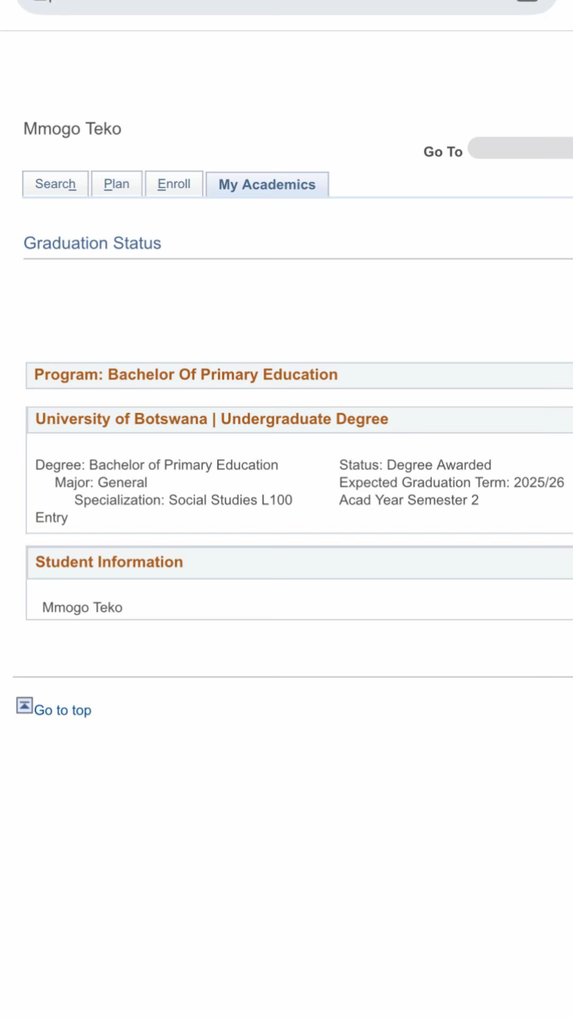The image size is (573, 1018).
Task: Expand the Go To dropdown
Action: pos(520,148)
